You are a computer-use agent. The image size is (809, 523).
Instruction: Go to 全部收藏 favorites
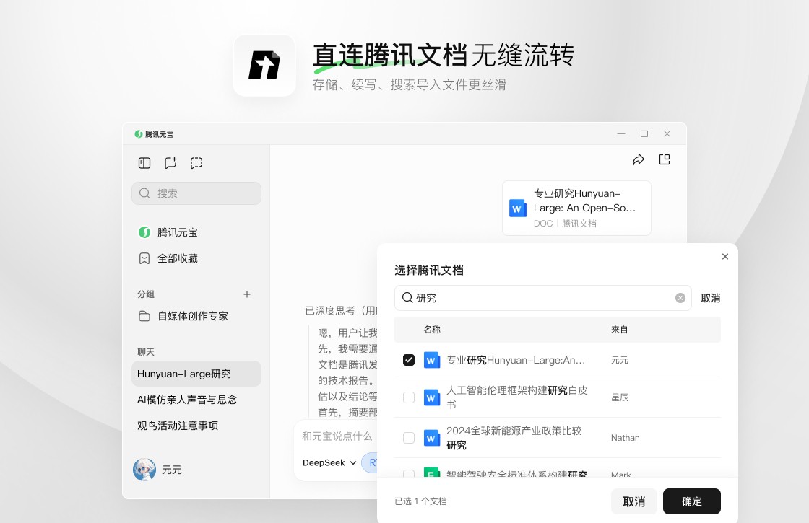point(177,258)
